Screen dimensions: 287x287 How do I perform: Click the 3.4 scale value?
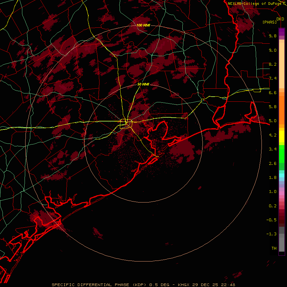click(x=273, y=149)
